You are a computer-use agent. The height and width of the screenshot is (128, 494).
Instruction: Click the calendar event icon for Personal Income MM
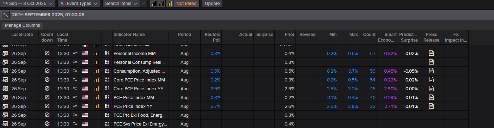point(5,53)
